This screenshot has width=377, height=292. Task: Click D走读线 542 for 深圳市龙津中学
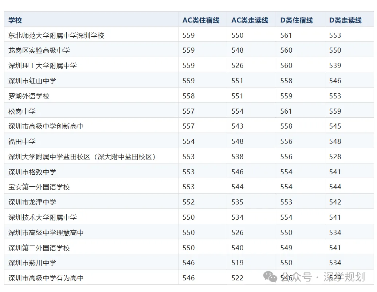tap(335, 202)
